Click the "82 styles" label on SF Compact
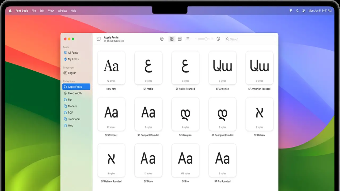340x191 pixels. pyautogui.click(x=111, y=127)
